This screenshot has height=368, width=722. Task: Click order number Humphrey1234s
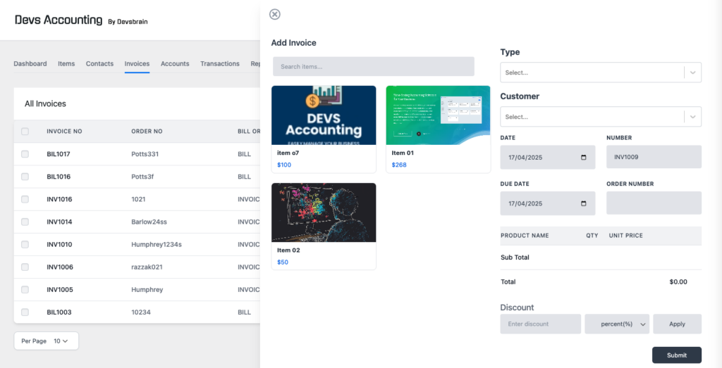point(157,244)
